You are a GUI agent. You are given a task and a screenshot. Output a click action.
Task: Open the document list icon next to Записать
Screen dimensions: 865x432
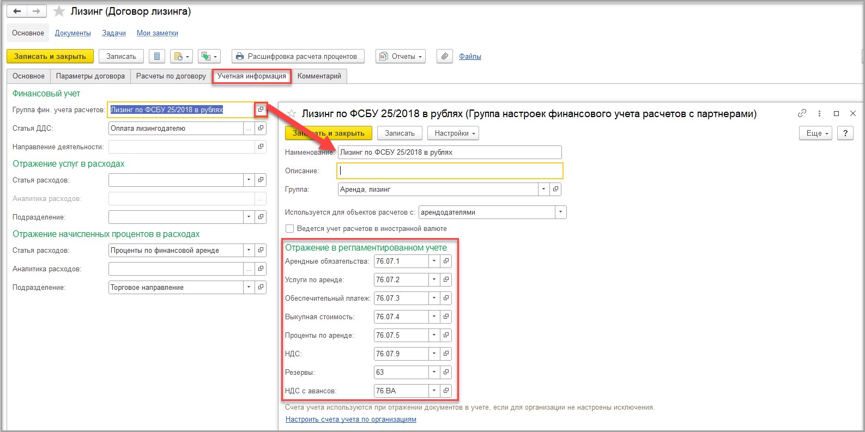click(x=157, y=56)
